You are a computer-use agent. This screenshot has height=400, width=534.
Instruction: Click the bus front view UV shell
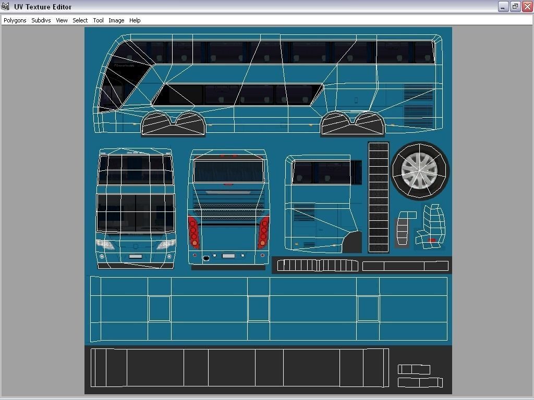pyautogui.click(x=136, y=208)
